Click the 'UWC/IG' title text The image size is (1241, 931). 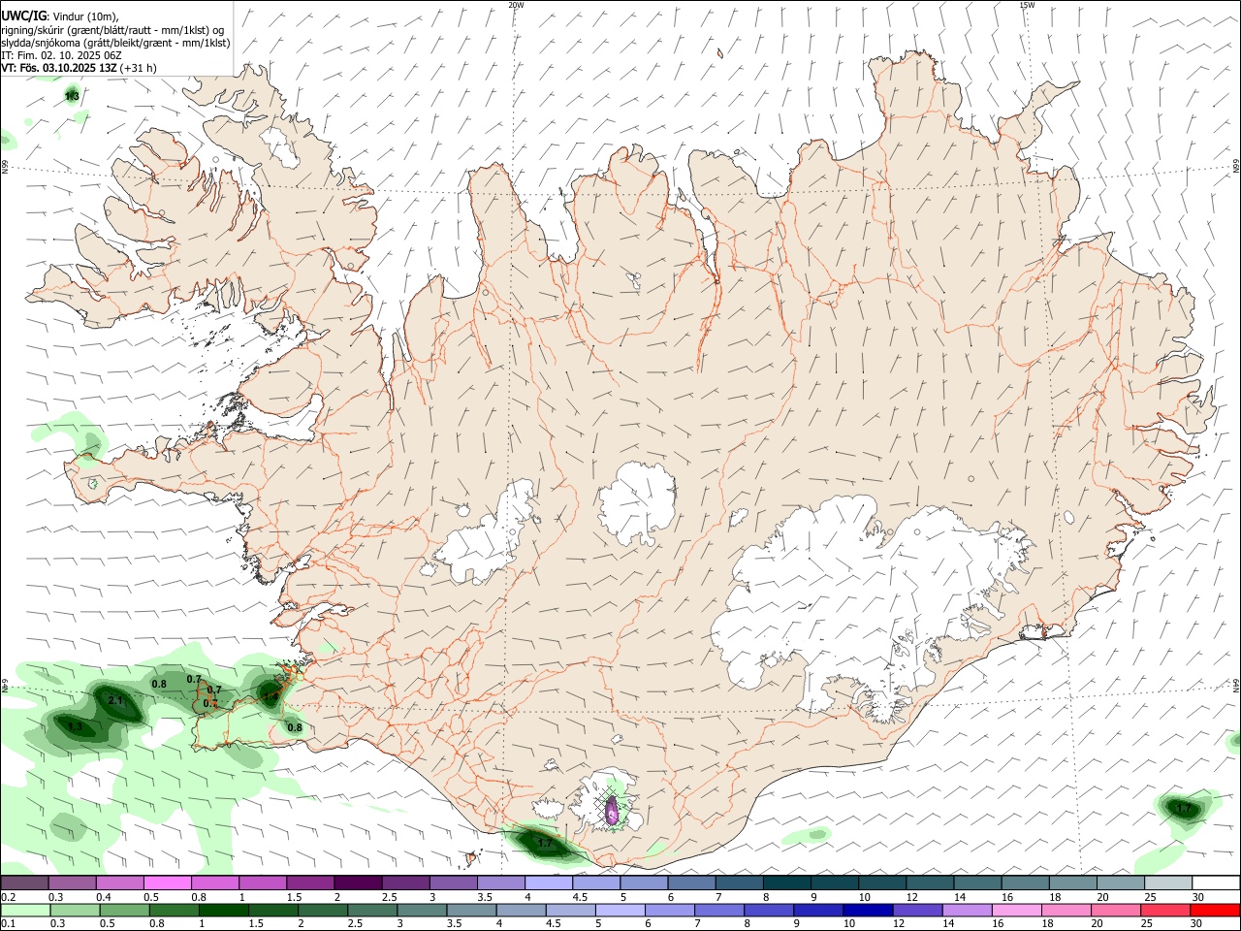click(x=24, y=16)
